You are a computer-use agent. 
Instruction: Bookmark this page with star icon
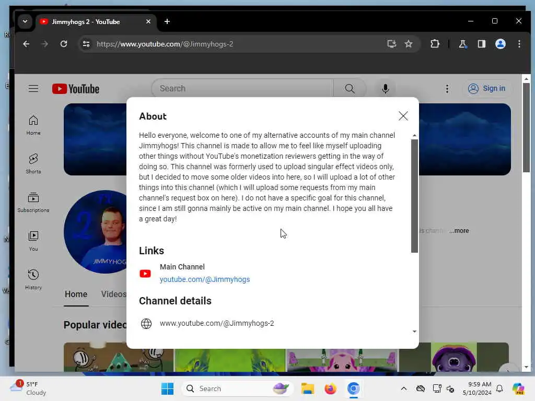(x=409, y=44)
